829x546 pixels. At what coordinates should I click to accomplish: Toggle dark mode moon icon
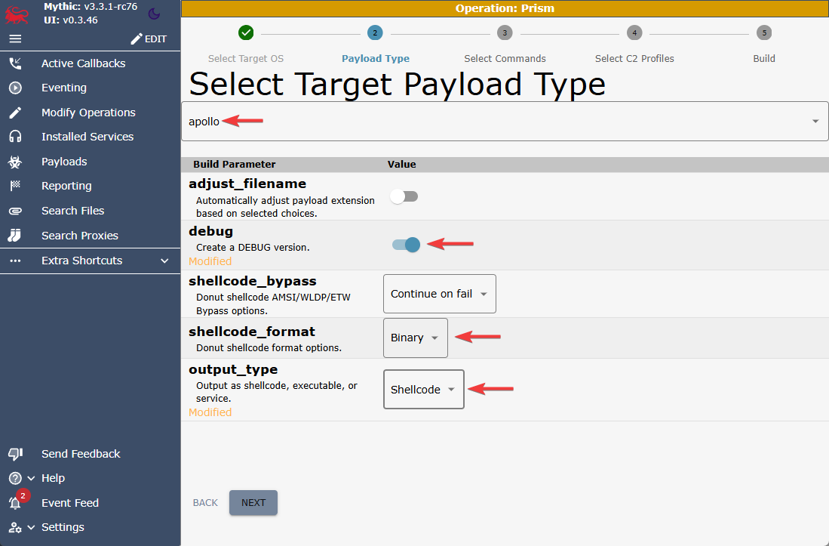pyautogui.click(x=154, y=14)
